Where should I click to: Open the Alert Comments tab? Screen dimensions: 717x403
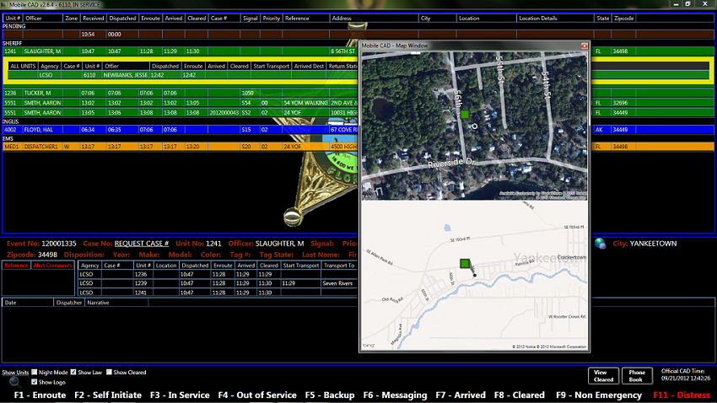coord(51,266)
